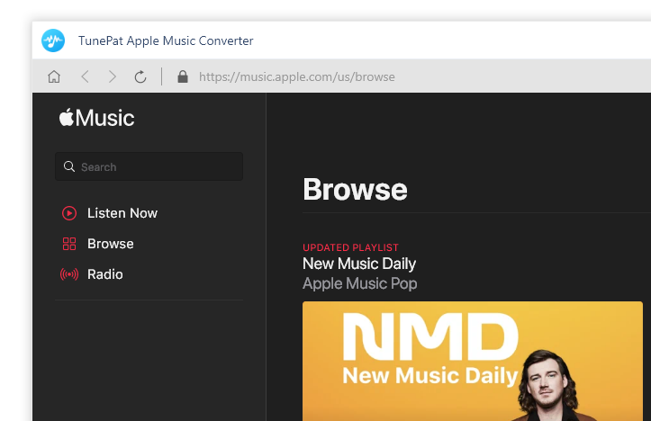Image resolution: width=651 pixels, height=421 pixels.
Task: Open the Apple Music logo link
Action: tap(96, 118)
